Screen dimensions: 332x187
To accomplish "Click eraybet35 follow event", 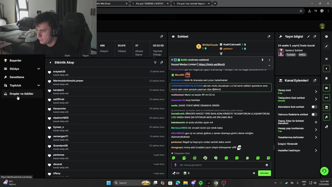I will 106,73.
